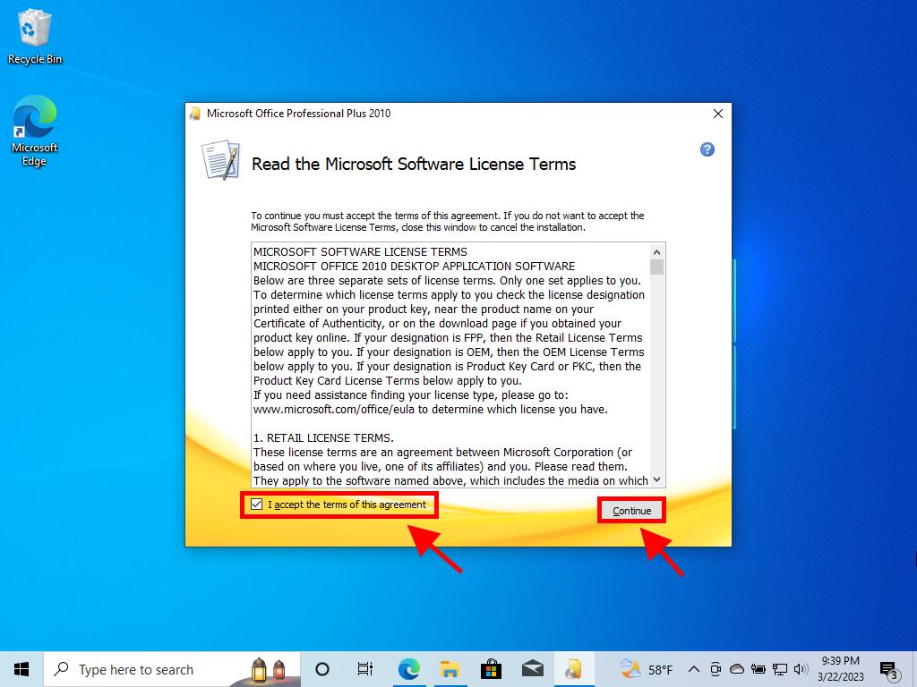
Task: Open the Windows Start menu
Action: [x=21, y=669]
